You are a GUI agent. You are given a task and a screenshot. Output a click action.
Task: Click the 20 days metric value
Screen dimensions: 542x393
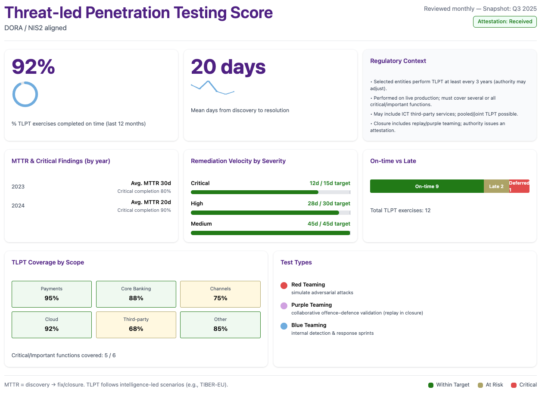click(228, 67)
